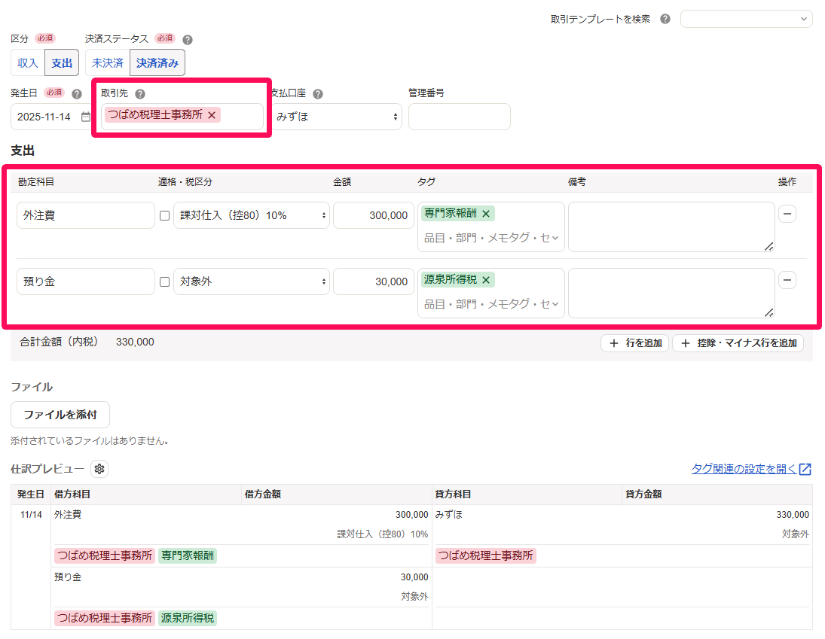
Task: Click 適格・税区分 column header
Action: (185, 182)
